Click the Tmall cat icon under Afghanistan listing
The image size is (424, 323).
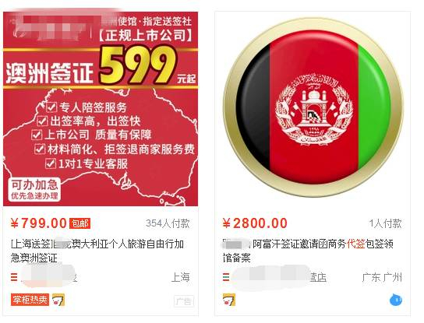(x=229, y=300)
